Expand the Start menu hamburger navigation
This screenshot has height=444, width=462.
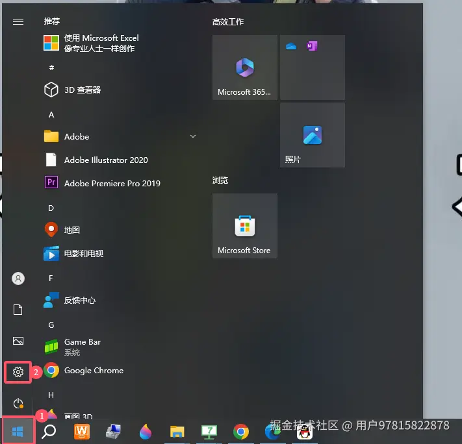(x=18, y=21)
